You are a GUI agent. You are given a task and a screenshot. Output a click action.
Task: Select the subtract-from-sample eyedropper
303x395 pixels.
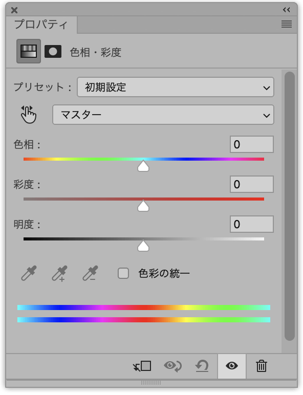pos(90,273)
